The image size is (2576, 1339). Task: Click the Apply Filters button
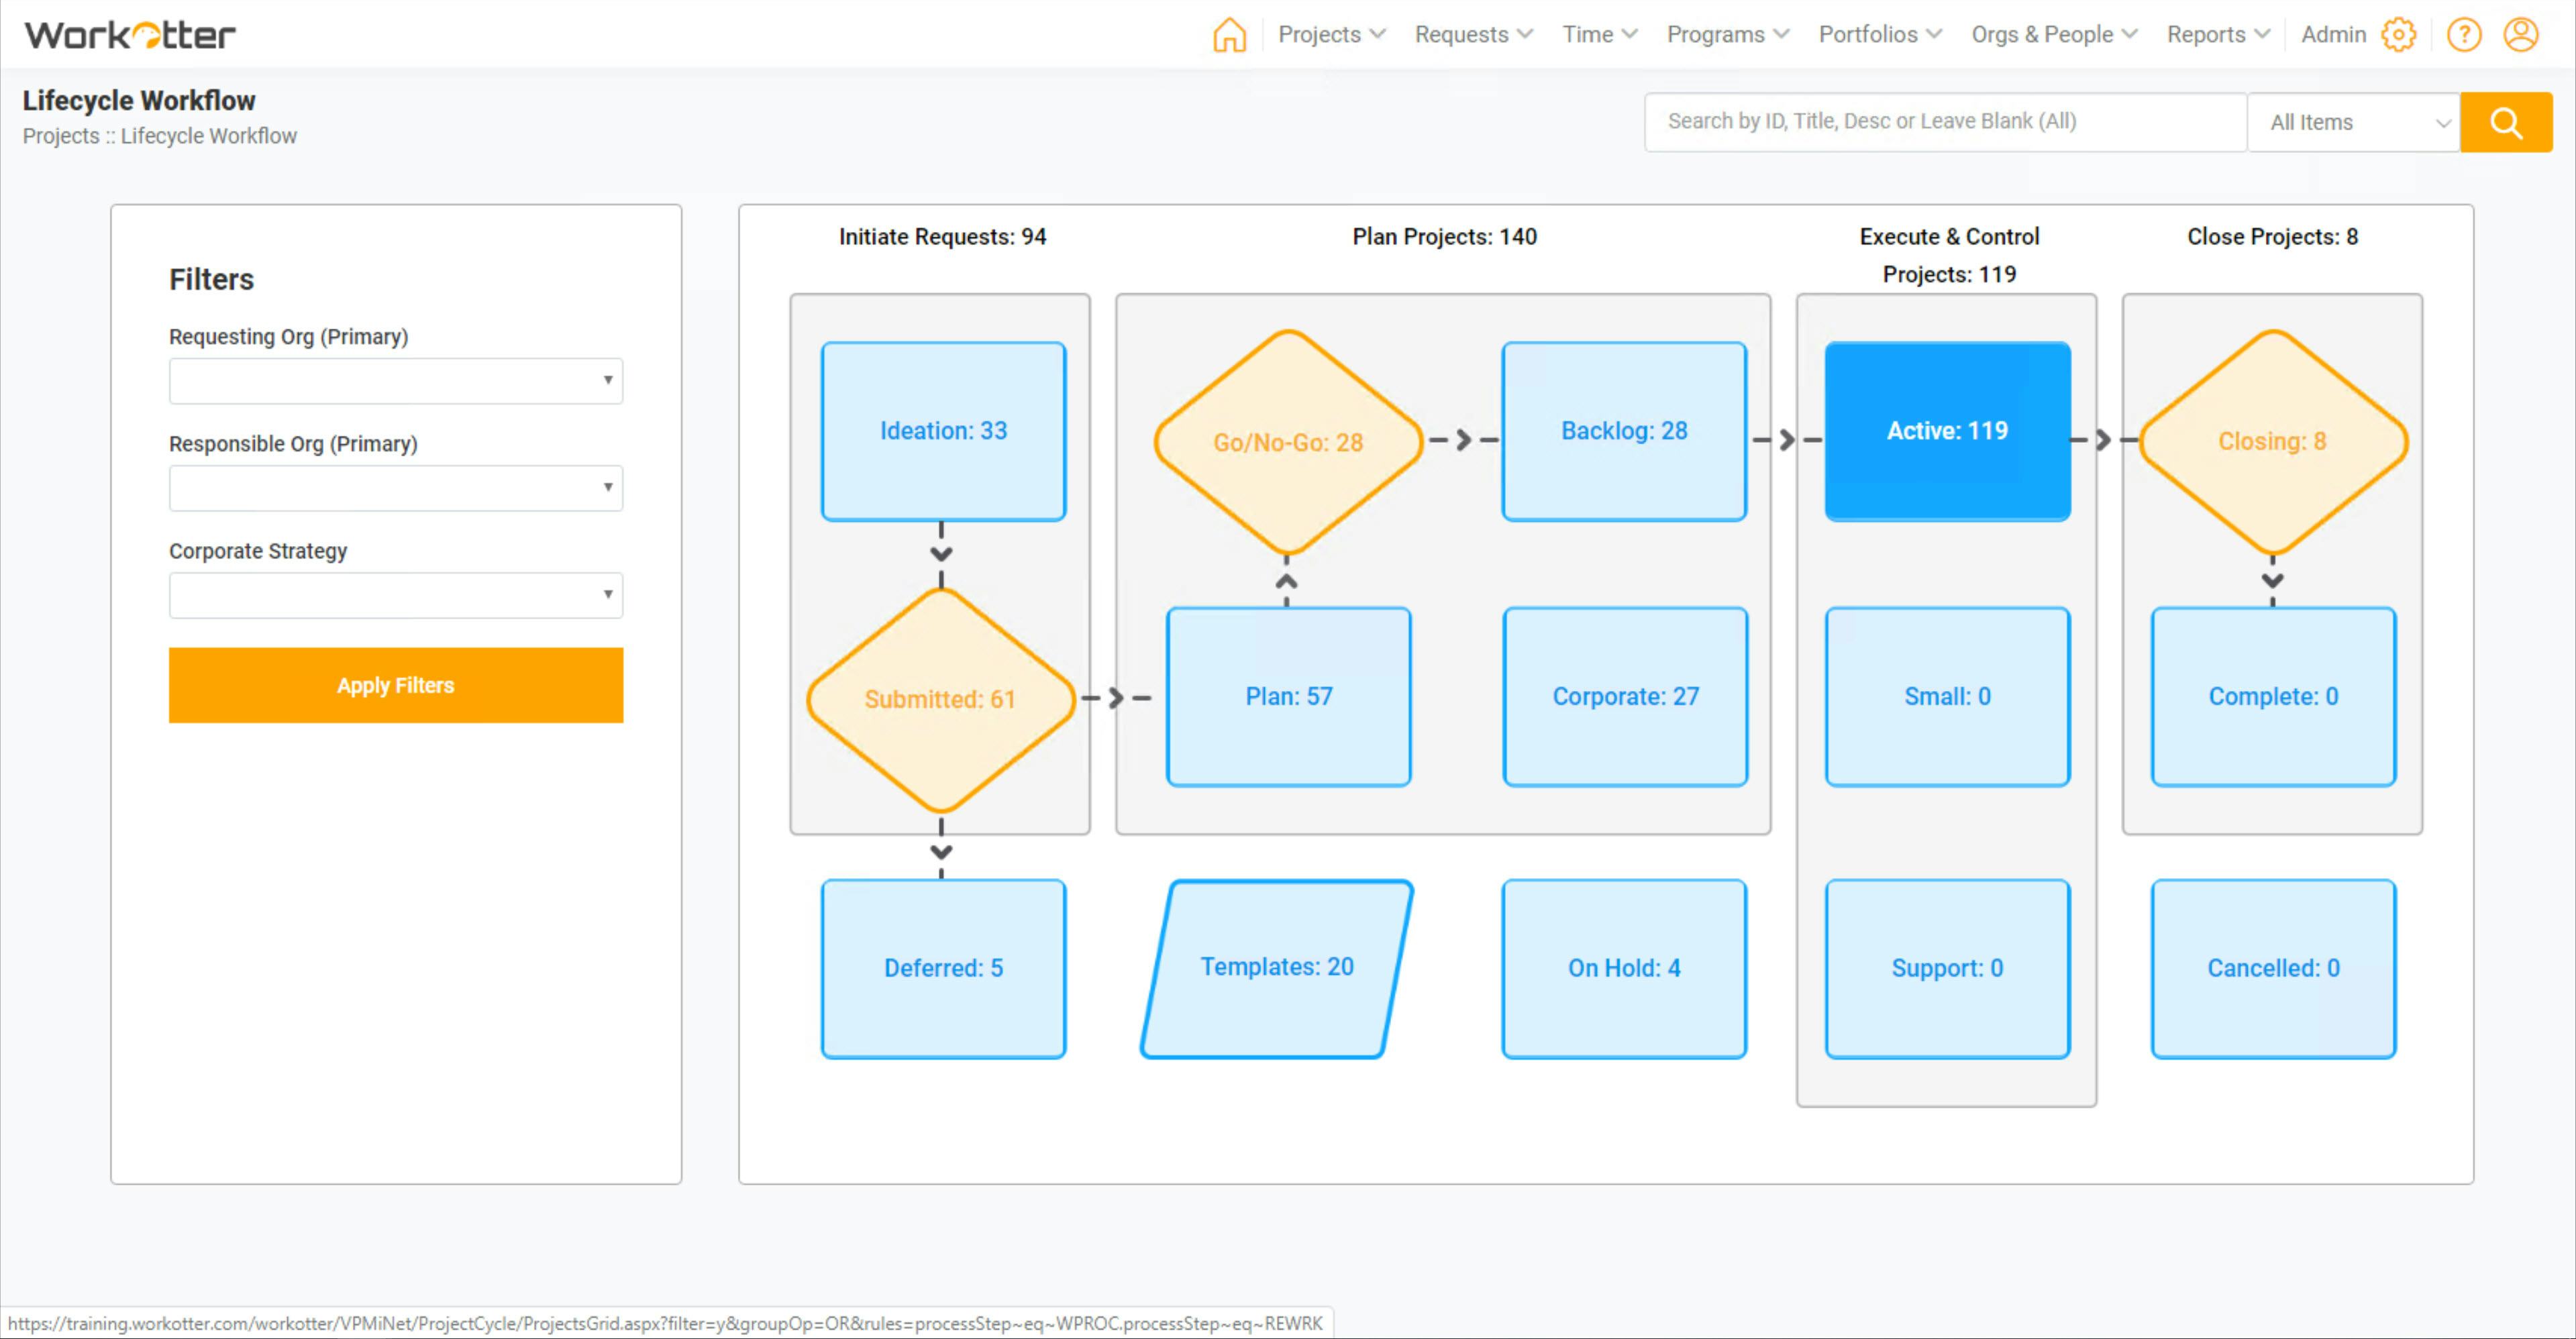[395, 685]
